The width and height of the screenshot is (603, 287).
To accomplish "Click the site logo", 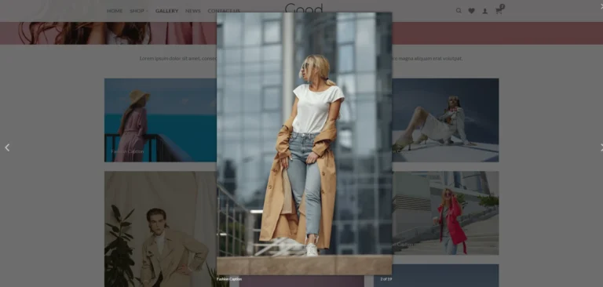I will pyautogui.click(x=304, y=8).
